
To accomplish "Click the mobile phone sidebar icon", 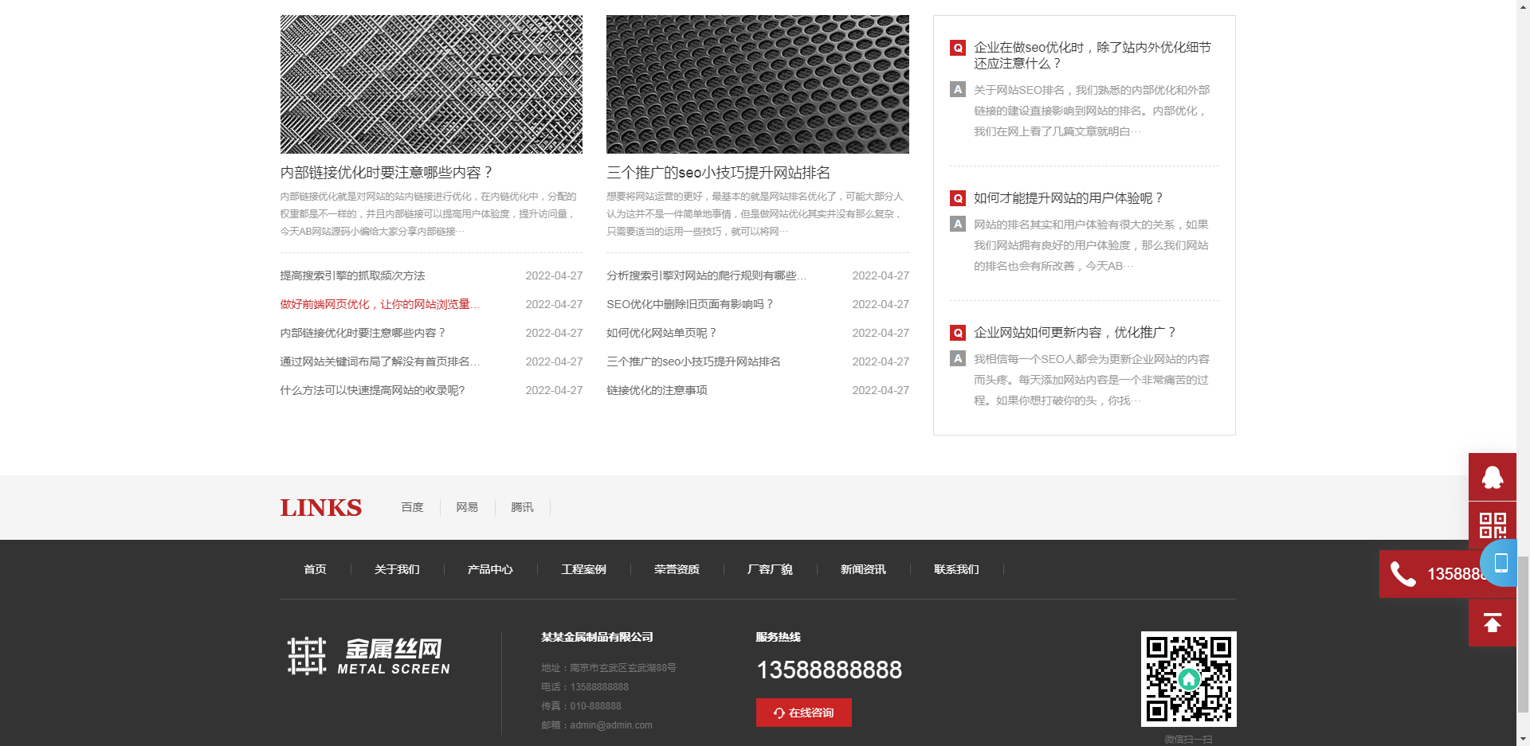I will tap(1501, 563).
